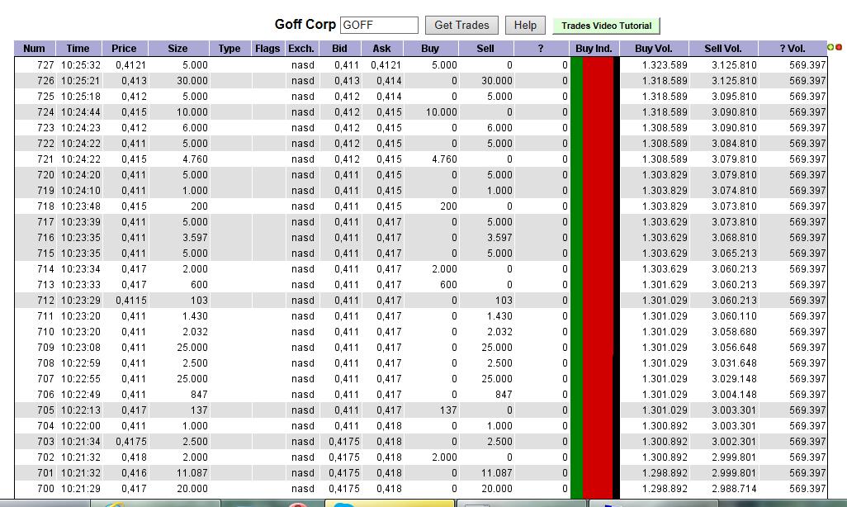
Task: Click Size 847 in row 706
Action: 199,394
